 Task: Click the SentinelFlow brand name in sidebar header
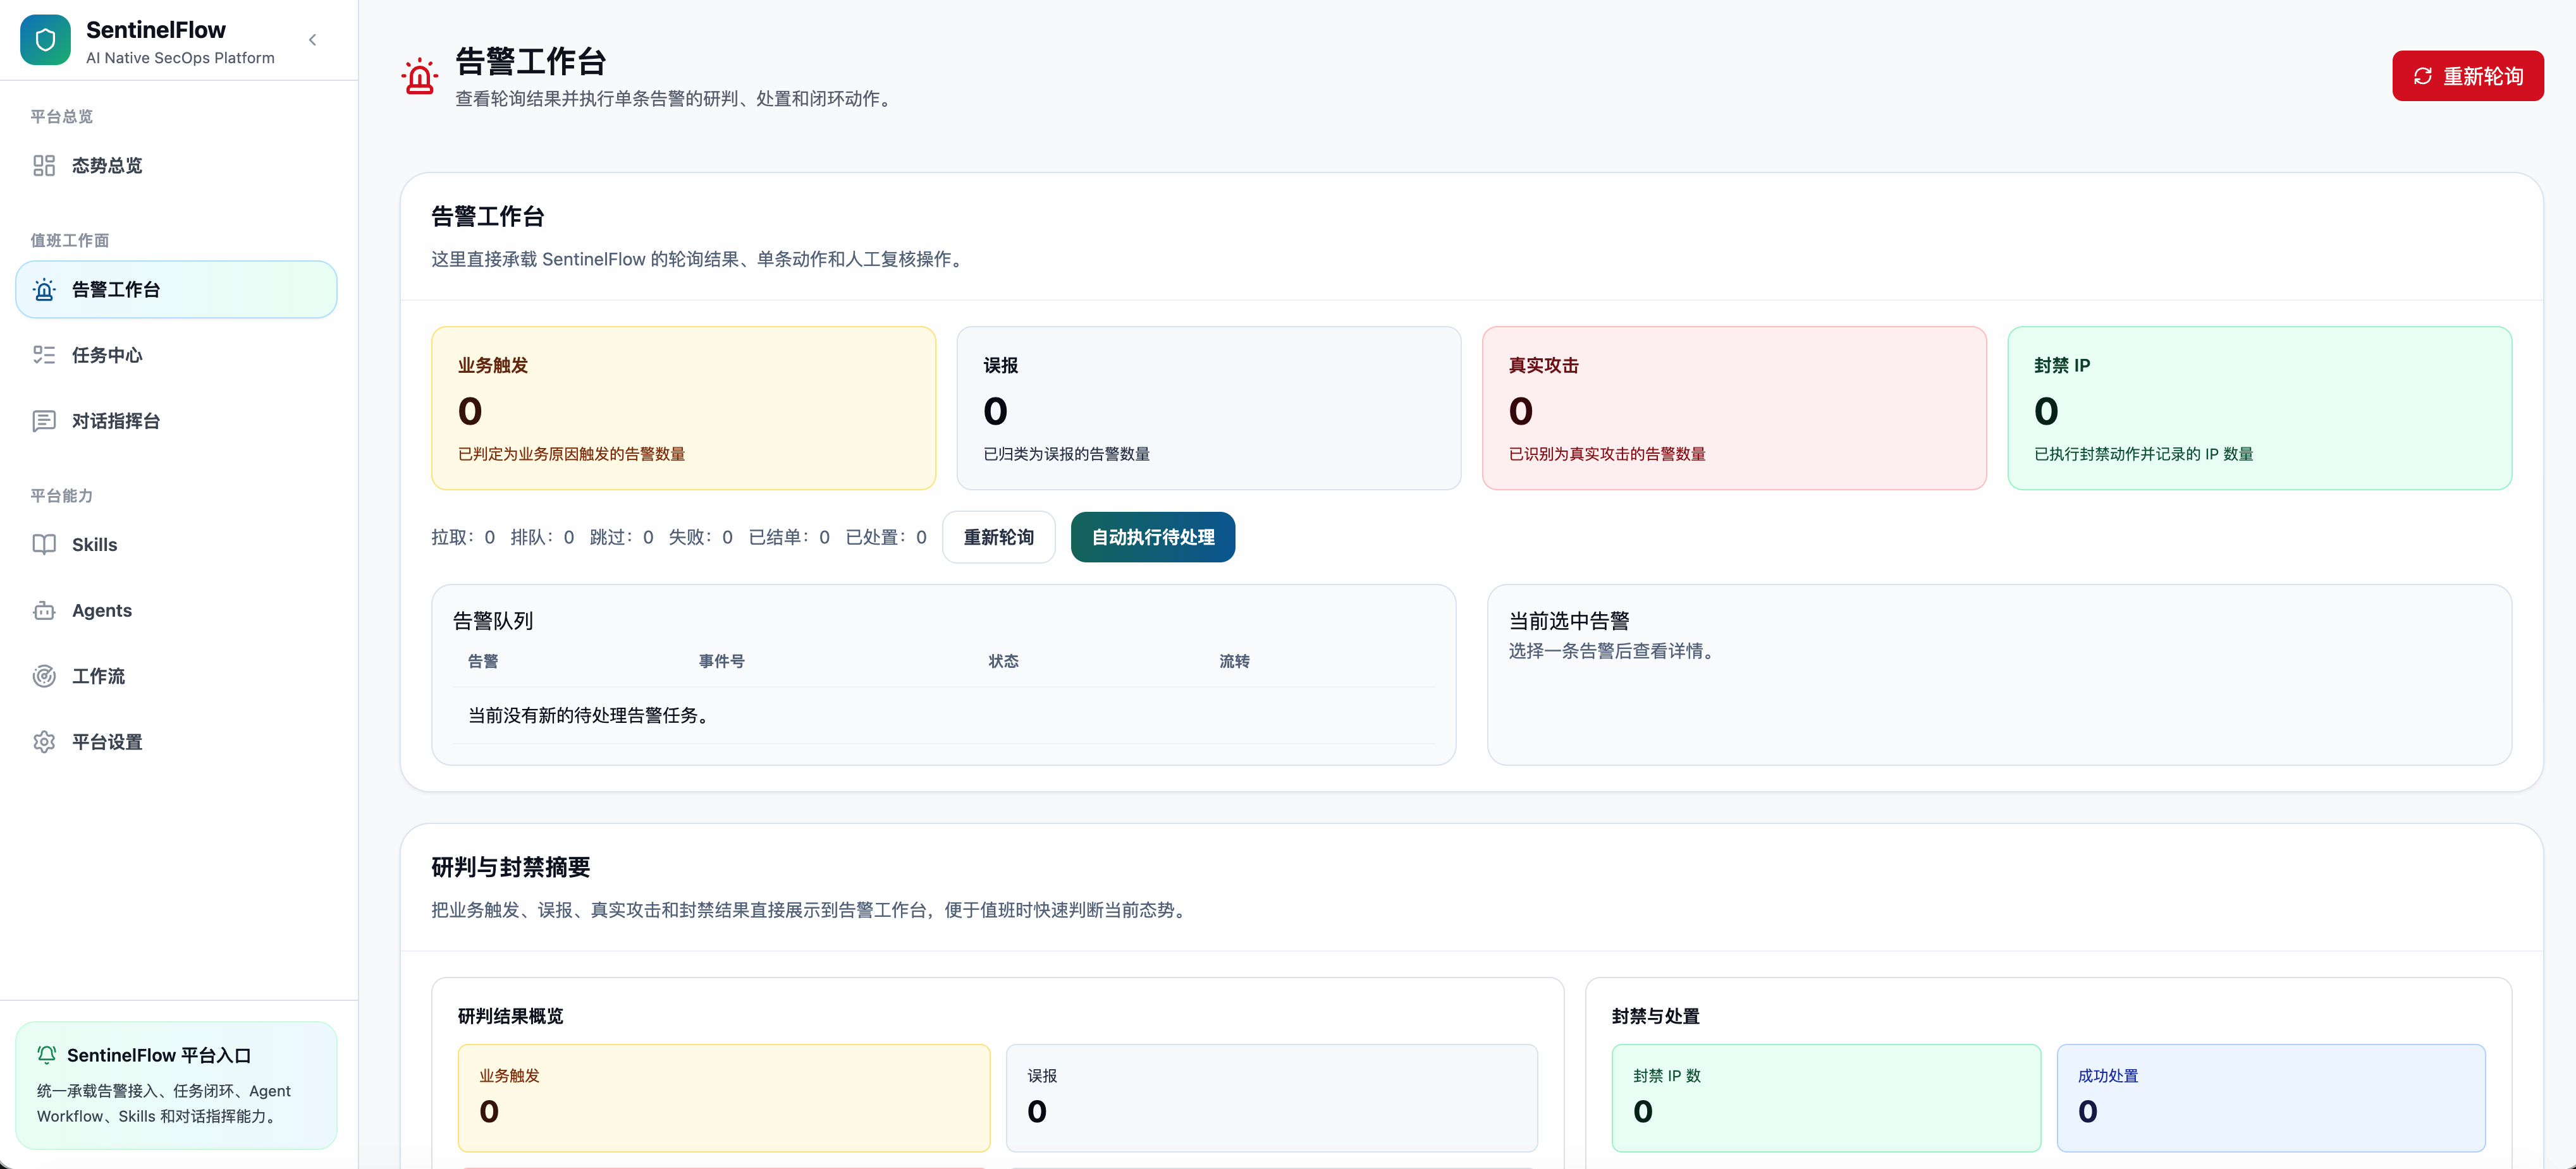click(x=156, y=30)
